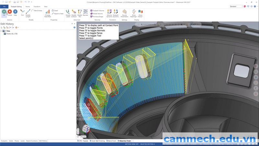Click the select arrow icon in Edit History toolbar
Image resolution: width=259 pixels, height=146 pixels.
(2, 28)
